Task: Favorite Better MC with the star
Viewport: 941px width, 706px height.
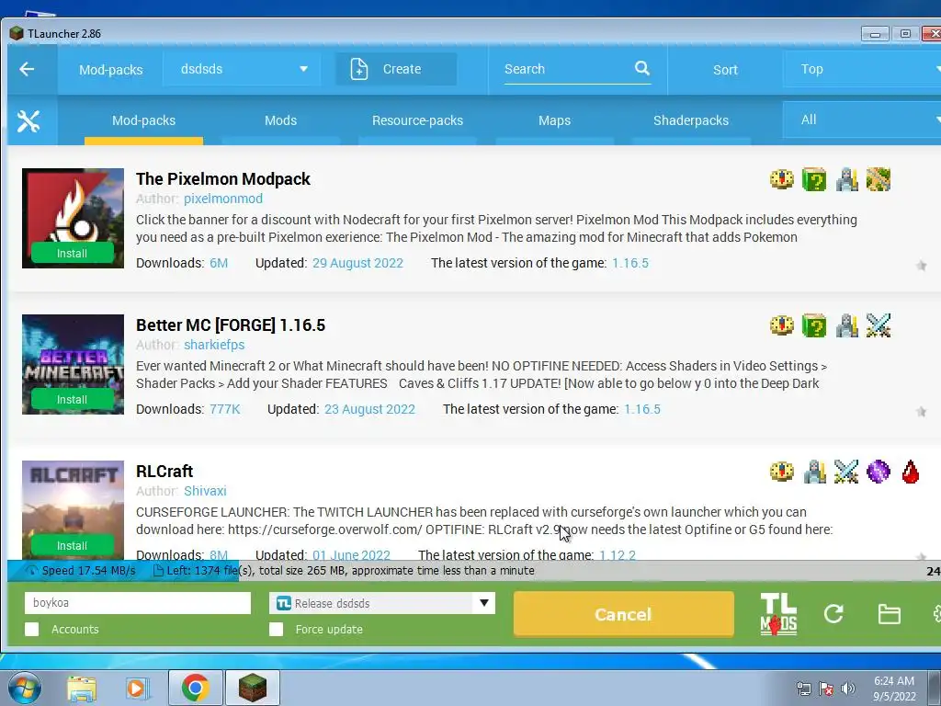Action: pyautogui.click(x=921, y=411)
